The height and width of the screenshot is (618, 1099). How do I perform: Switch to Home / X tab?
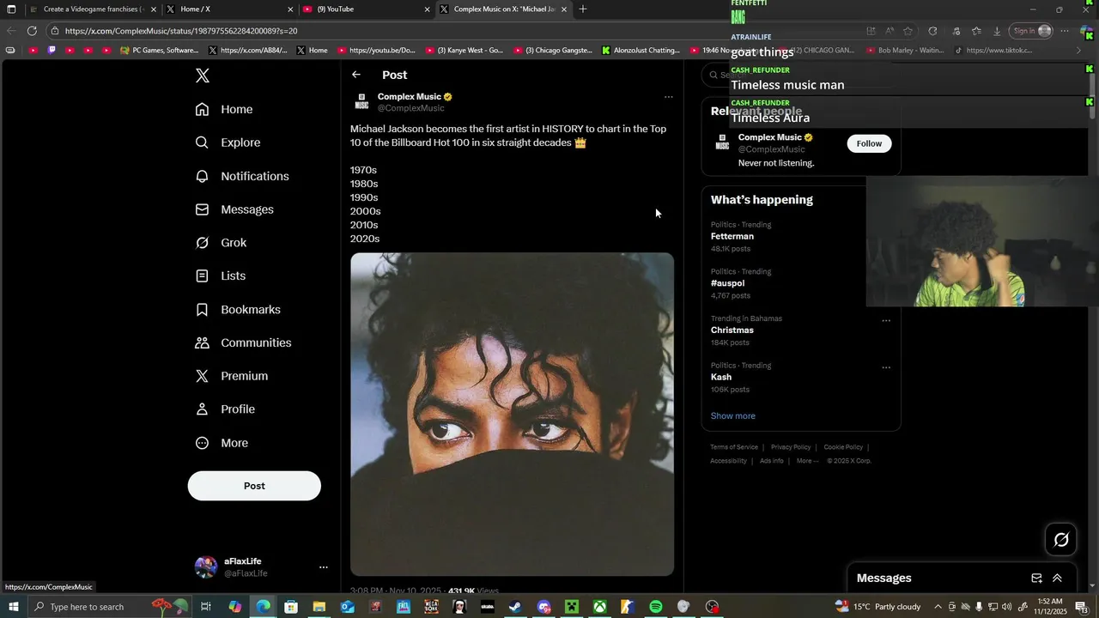[x=230, y=9]
